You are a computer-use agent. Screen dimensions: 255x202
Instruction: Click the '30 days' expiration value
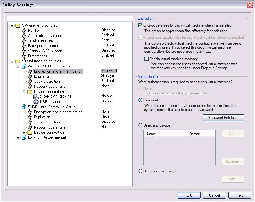coord(107,76)
